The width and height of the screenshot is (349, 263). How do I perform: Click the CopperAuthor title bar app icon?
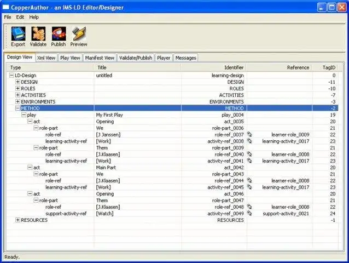point(5,7)
